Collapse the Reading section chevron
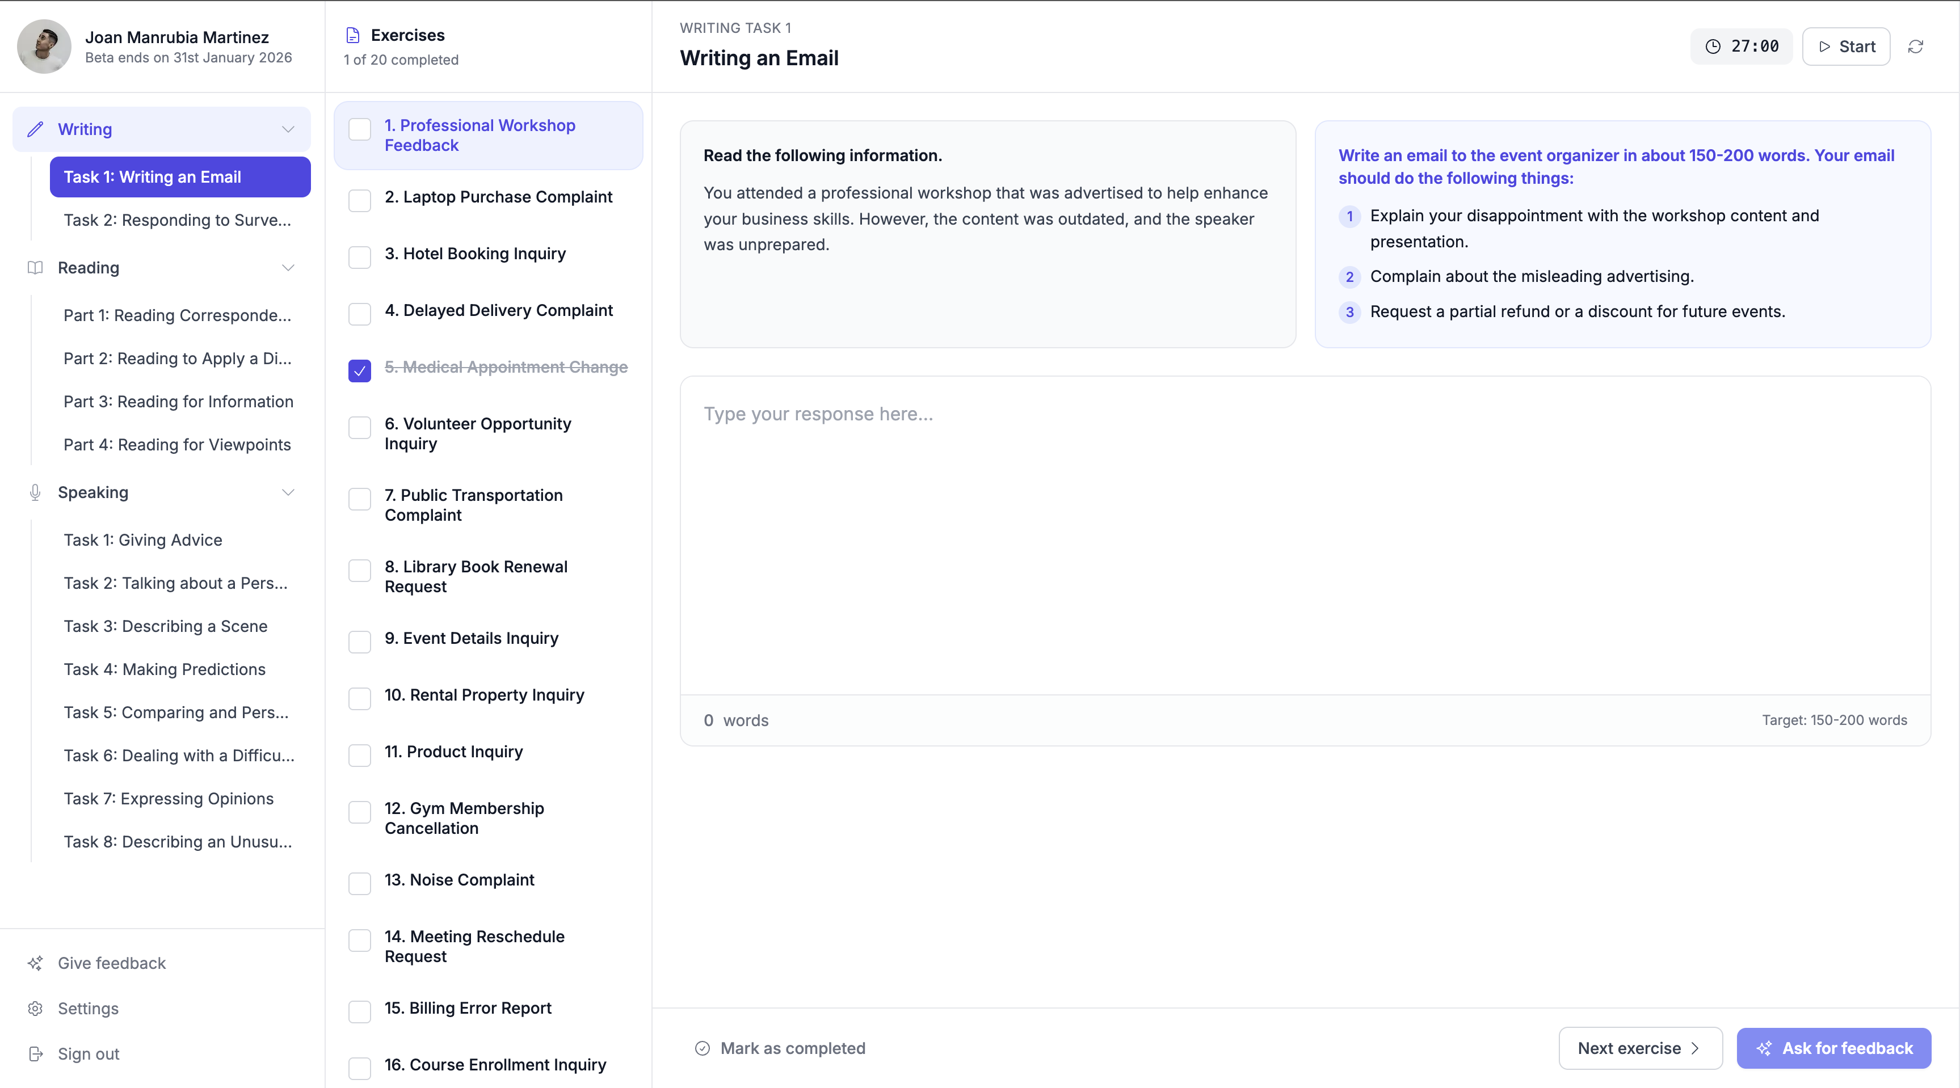Image resolution: width=1960 pixels, height=1088 pixels. (x=288, y=268)
